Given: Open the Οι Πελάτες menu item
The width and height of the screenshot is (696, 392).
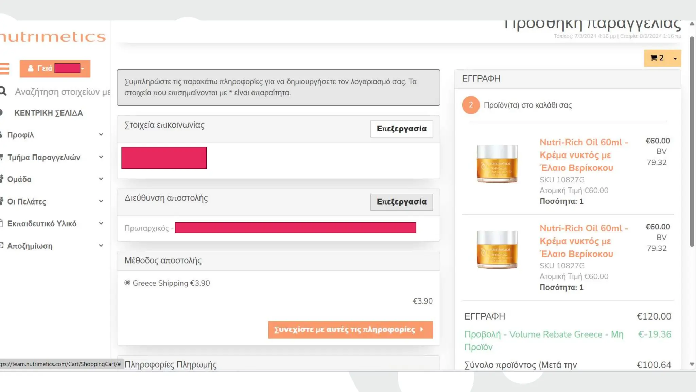Looking at the screenshot, I should (x=27, y=201).
